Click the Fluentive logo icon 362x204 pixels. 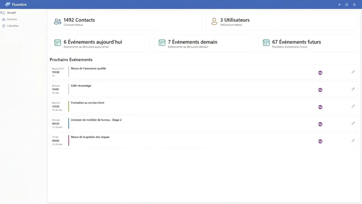tap(8, 5)
